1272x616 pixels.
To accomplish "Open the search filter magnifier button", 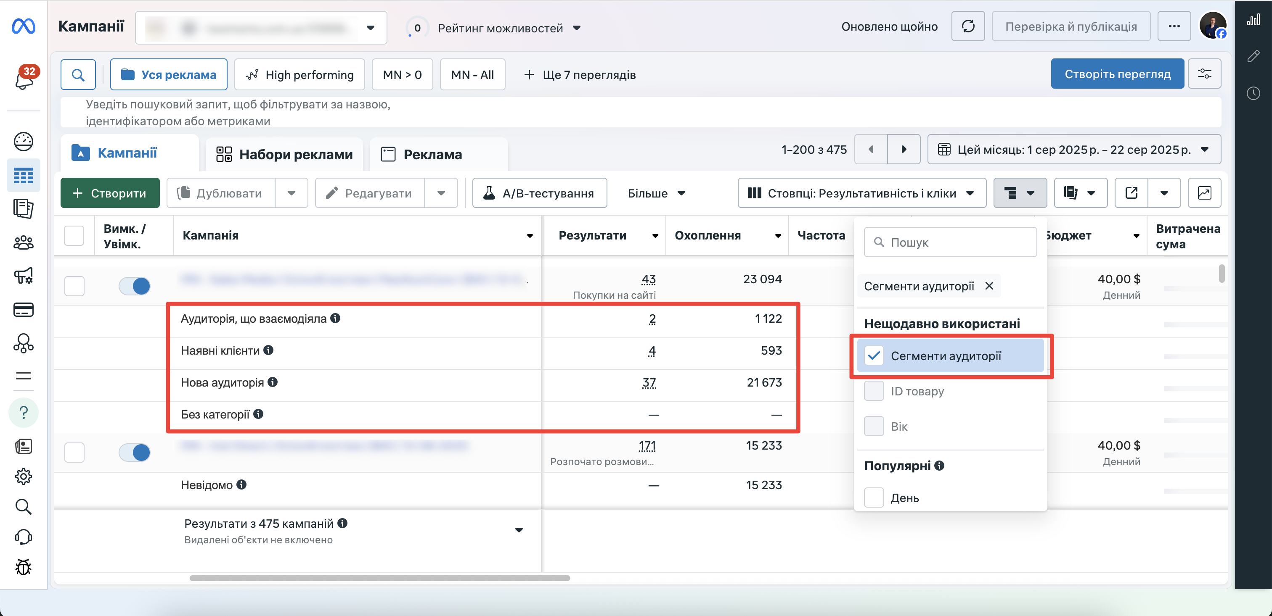I will [x=78, y=75].
